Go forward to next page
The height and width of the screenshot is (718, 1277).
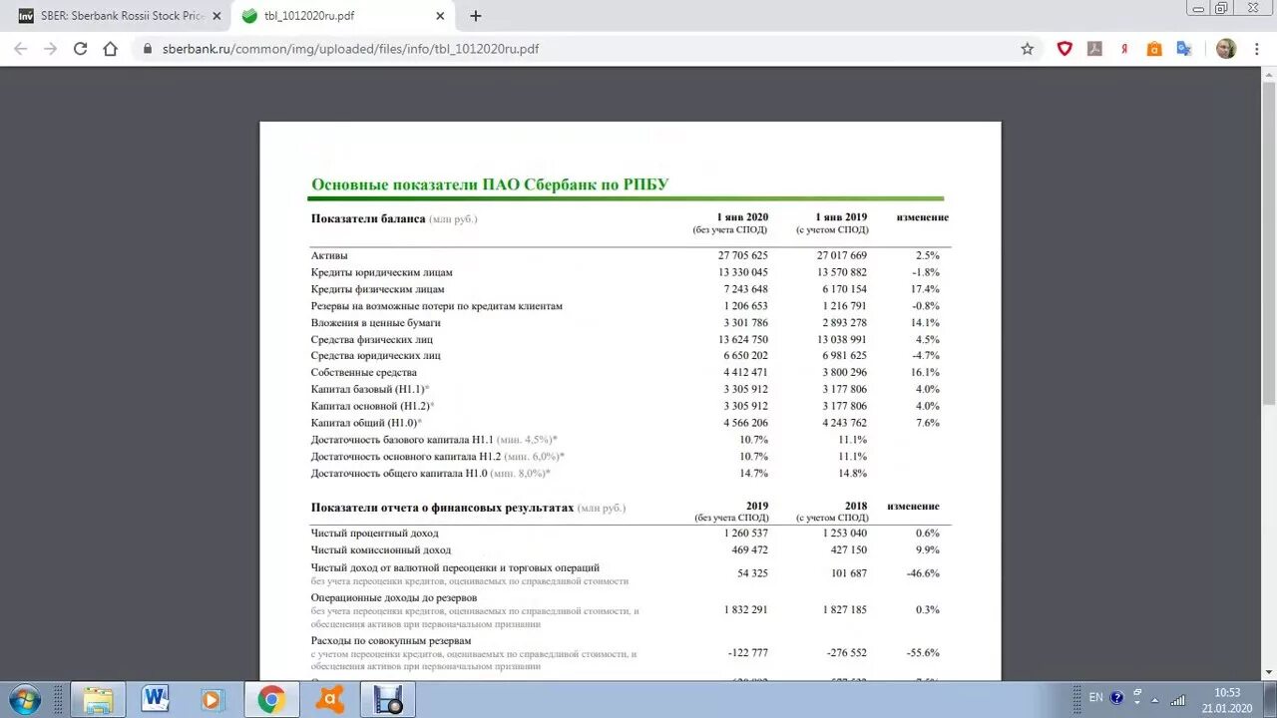(x=51, y=48)
